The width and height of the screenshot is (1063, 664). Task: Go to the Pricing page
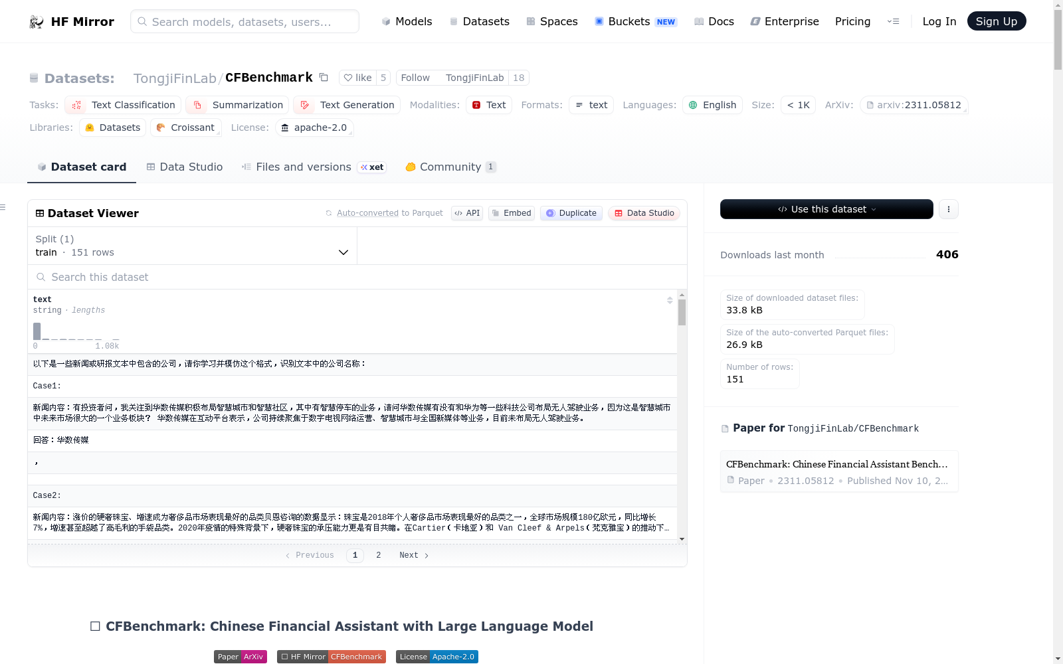(x=852, y=21)
